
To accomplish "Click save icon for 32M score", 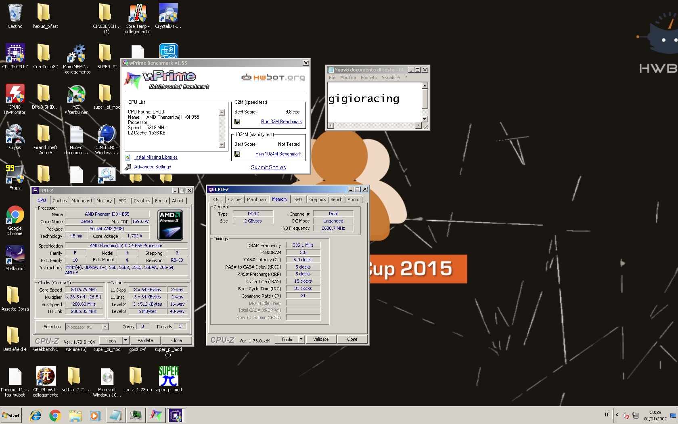I will coord(237,122).
